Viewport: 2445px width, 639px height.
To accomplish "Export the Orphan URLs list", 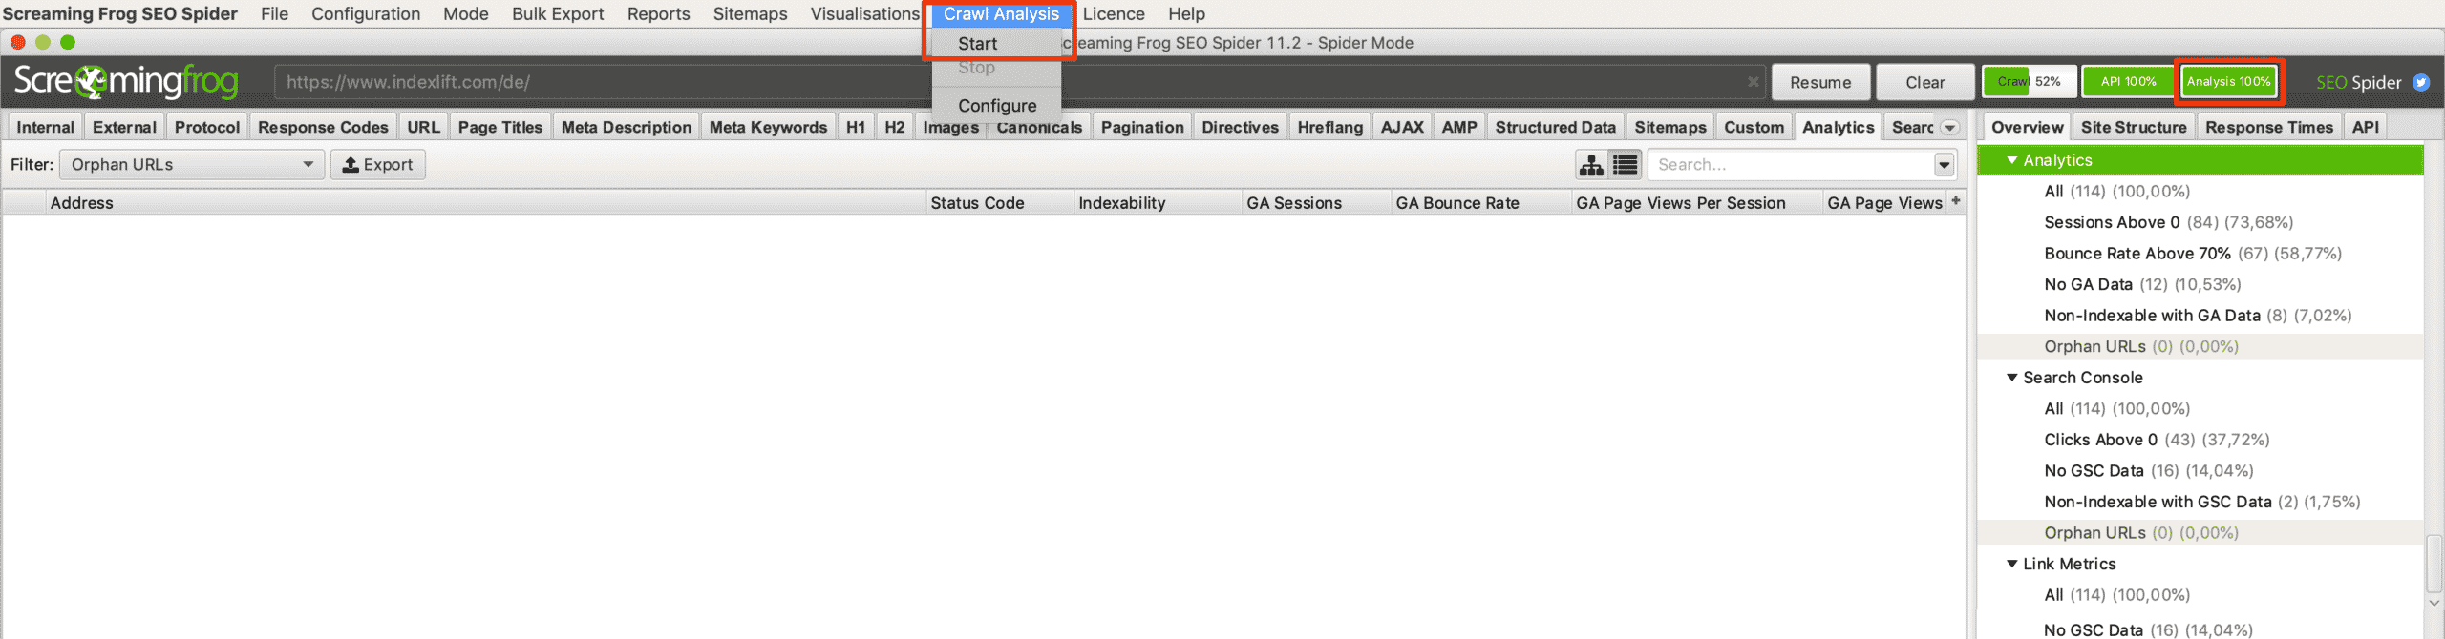I will (x=378, y=165).
